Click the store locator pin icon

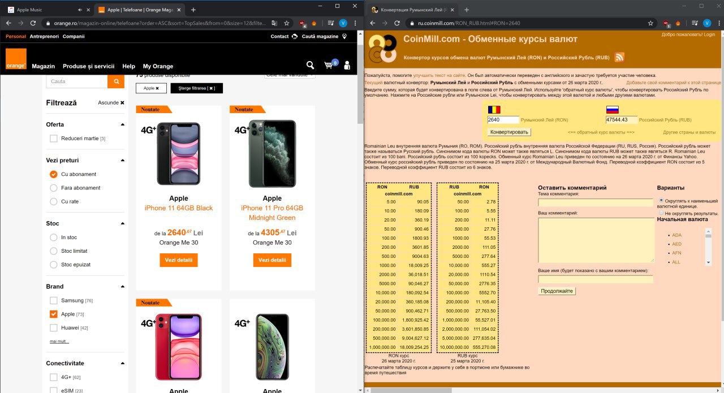(344, 36)
